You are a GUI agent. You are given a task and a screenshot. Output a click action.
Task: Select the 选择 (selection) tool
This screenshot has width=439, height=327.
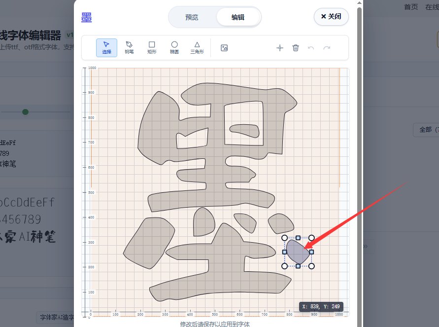tap(106, 47)
